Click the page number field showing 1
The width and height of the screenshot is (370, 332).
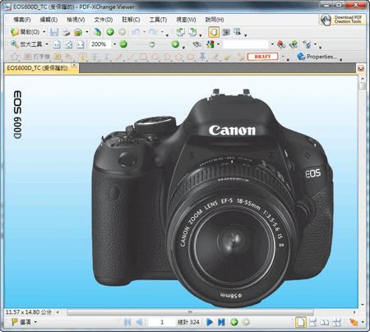(161, 322)
